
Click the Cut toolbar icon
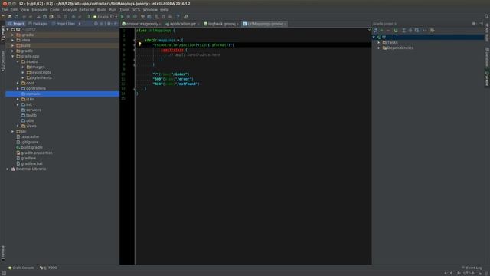coord(38,17)
